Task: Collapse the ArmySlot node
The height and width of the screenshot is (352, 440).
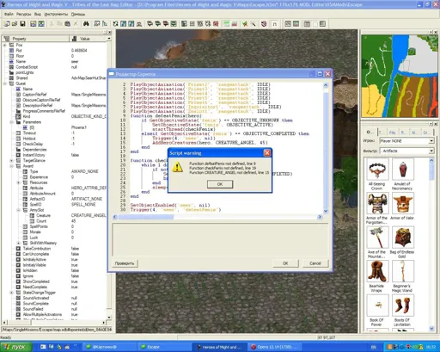Action: point(18,210)
